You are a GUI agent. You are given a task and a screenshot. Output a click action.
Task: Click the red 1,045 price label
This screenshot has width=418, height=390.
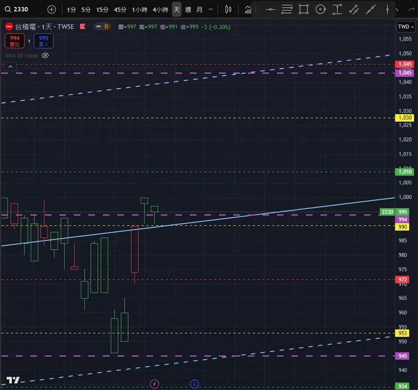click(404, 64)
